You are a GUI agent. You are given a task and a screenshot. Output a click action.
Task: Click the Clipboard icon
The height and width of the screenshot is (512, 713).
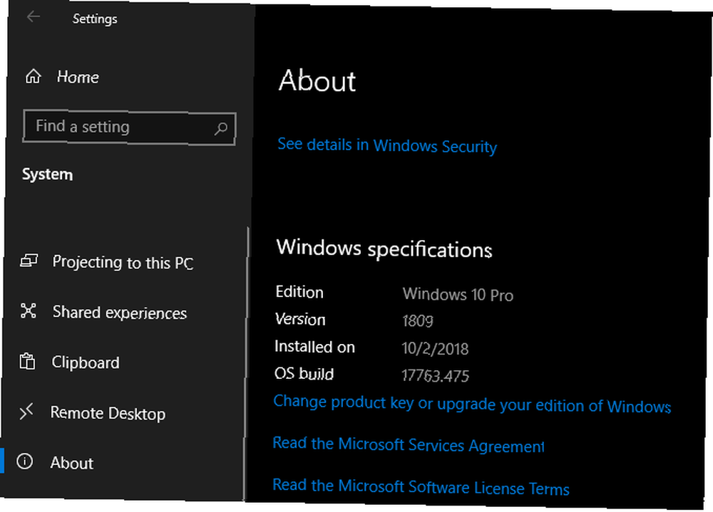(x=27, y=361)
